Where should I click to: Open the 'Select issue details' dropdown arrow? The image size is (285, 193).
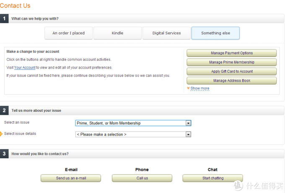click(x=188, y=134)
